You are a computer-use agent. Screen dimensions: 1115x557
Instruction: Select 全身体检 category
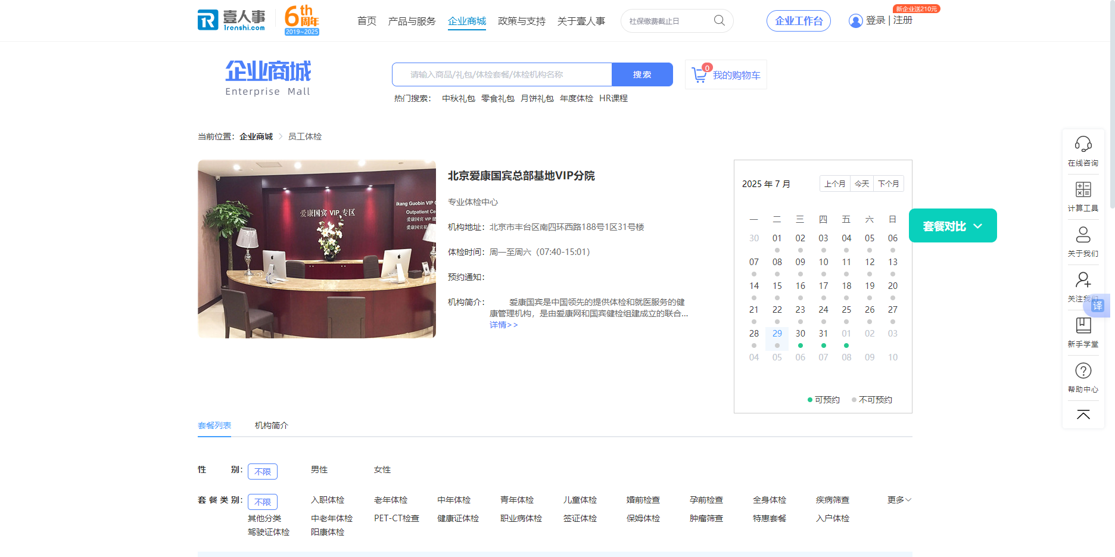pyautogui.click(x=770, y=500)
